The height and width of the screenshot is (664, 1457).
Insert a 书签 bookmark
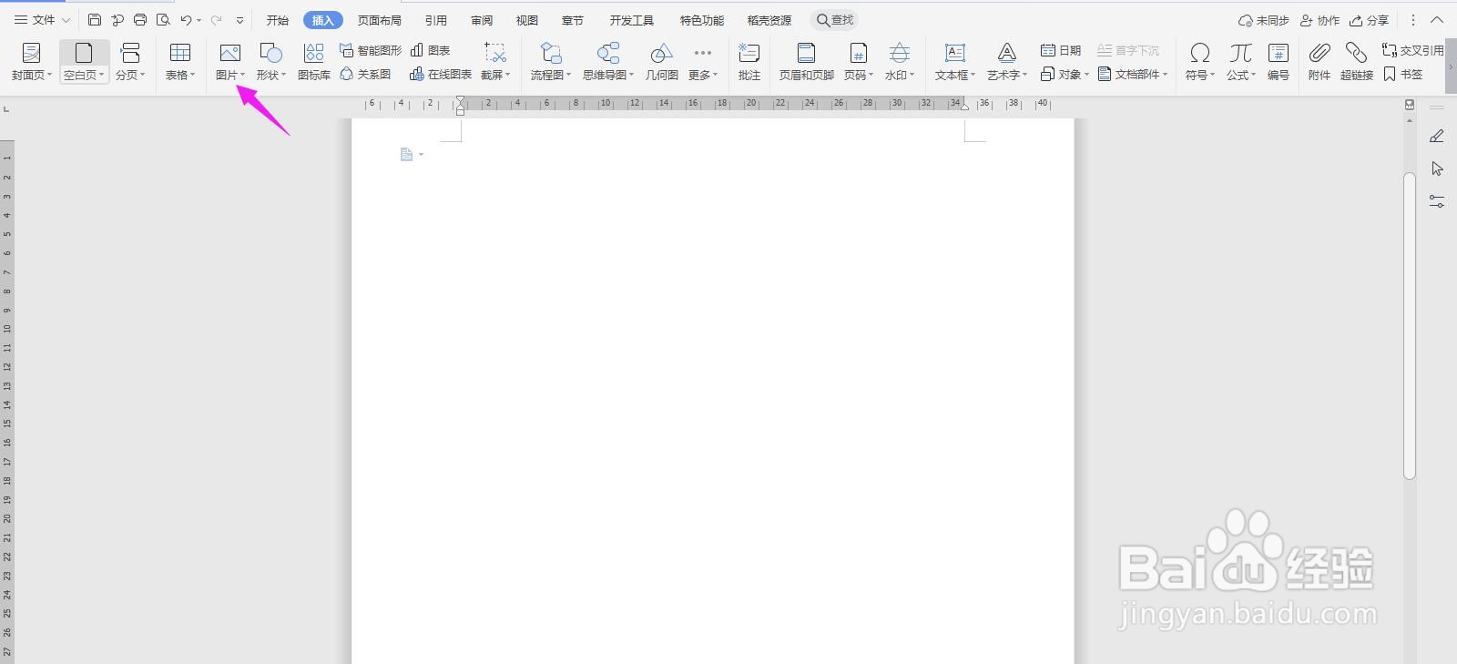point(1403,74)
